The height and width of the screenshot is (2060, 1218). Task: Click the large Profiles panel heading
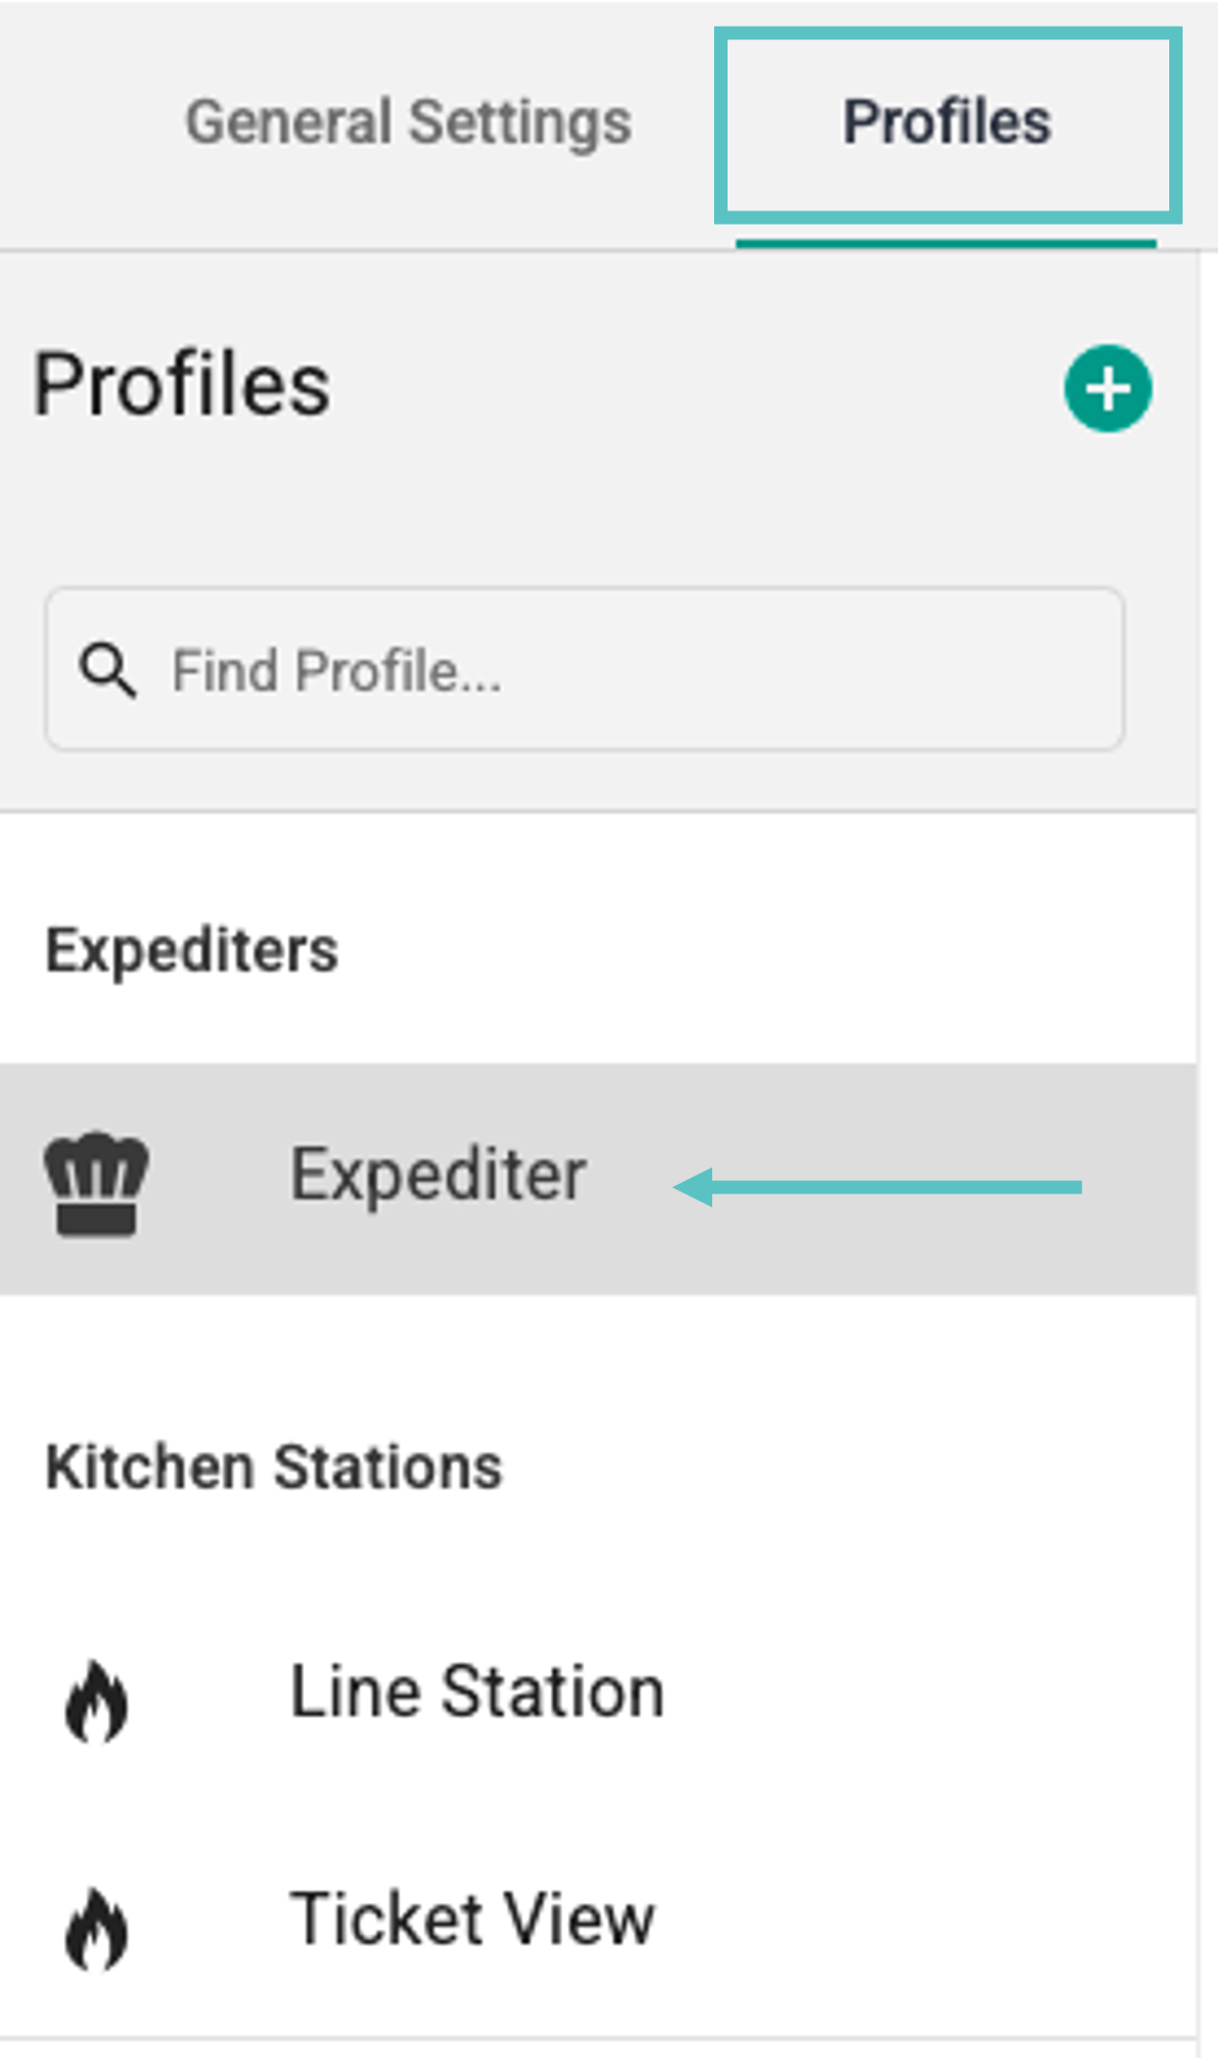[182, 384]
